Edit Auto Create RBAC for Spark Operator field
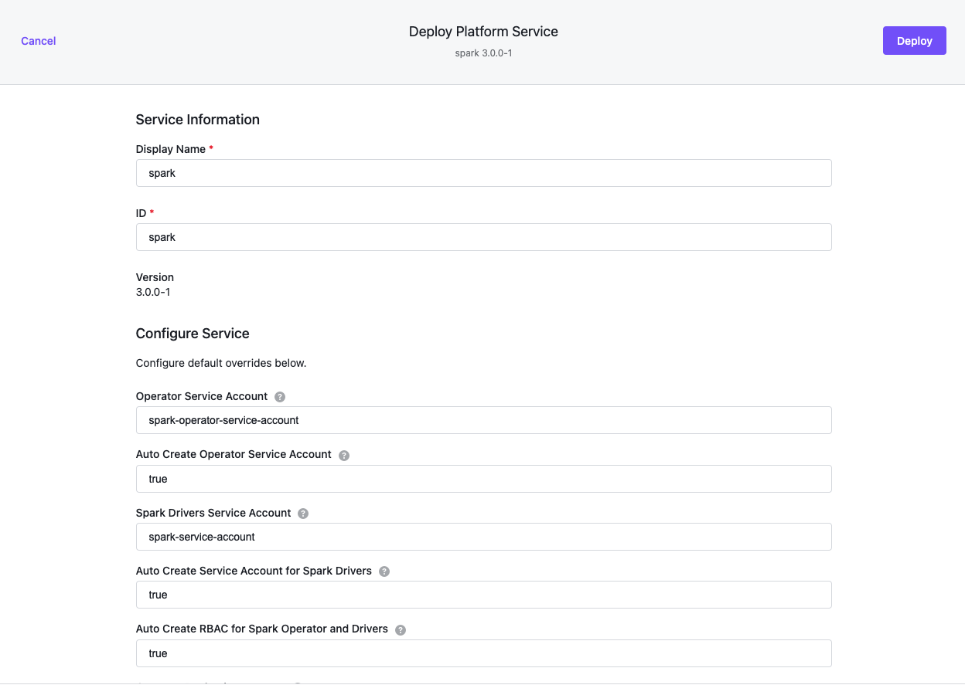 [483, 653]
